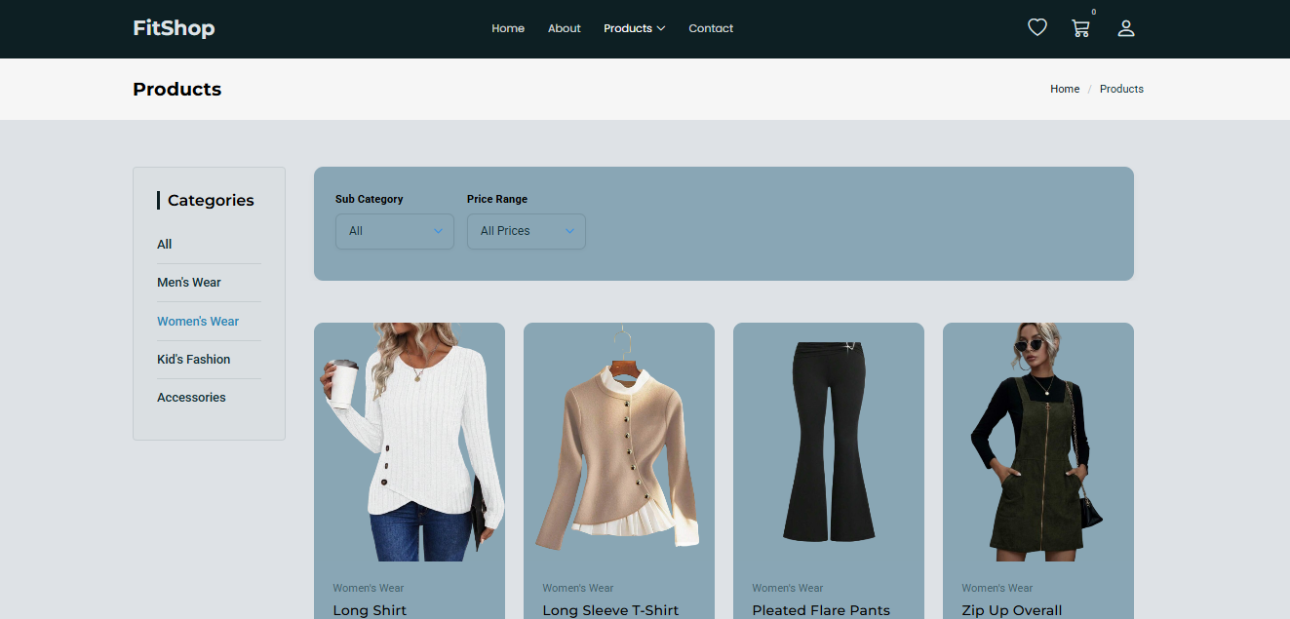Expand the Products menu chevron
The width and height of the screenshot is (1290, 619).
point(661,28)
